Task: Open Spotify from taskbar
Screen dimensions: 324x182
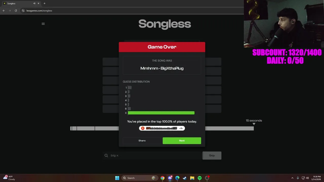Action: pos(200,178)
